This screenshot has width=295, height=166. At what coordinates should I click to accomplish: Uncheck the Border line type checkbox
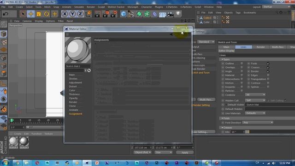click(x=268, y=71)
